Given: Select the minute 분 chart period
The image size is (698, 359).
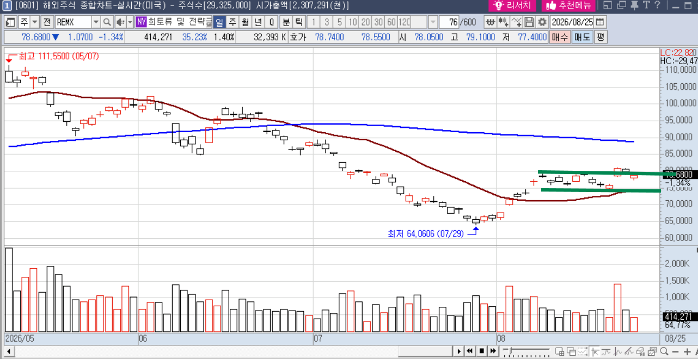Looking at the screenshot, I should tap(286, 22).
